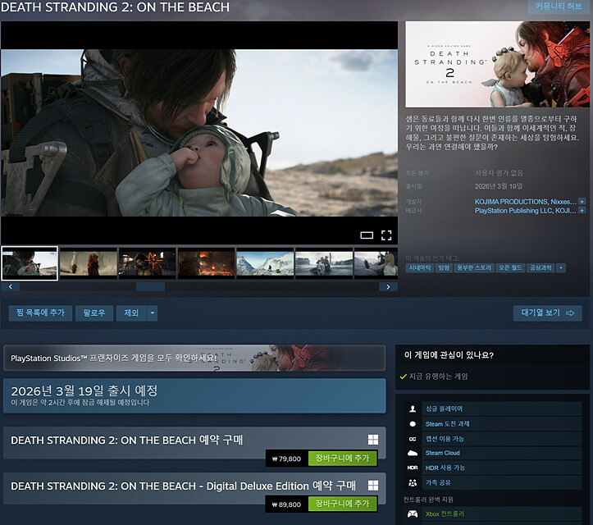Click the 시네마틱 tag
The width and height of the screenshot is (593, 525).
pos(420,267)
